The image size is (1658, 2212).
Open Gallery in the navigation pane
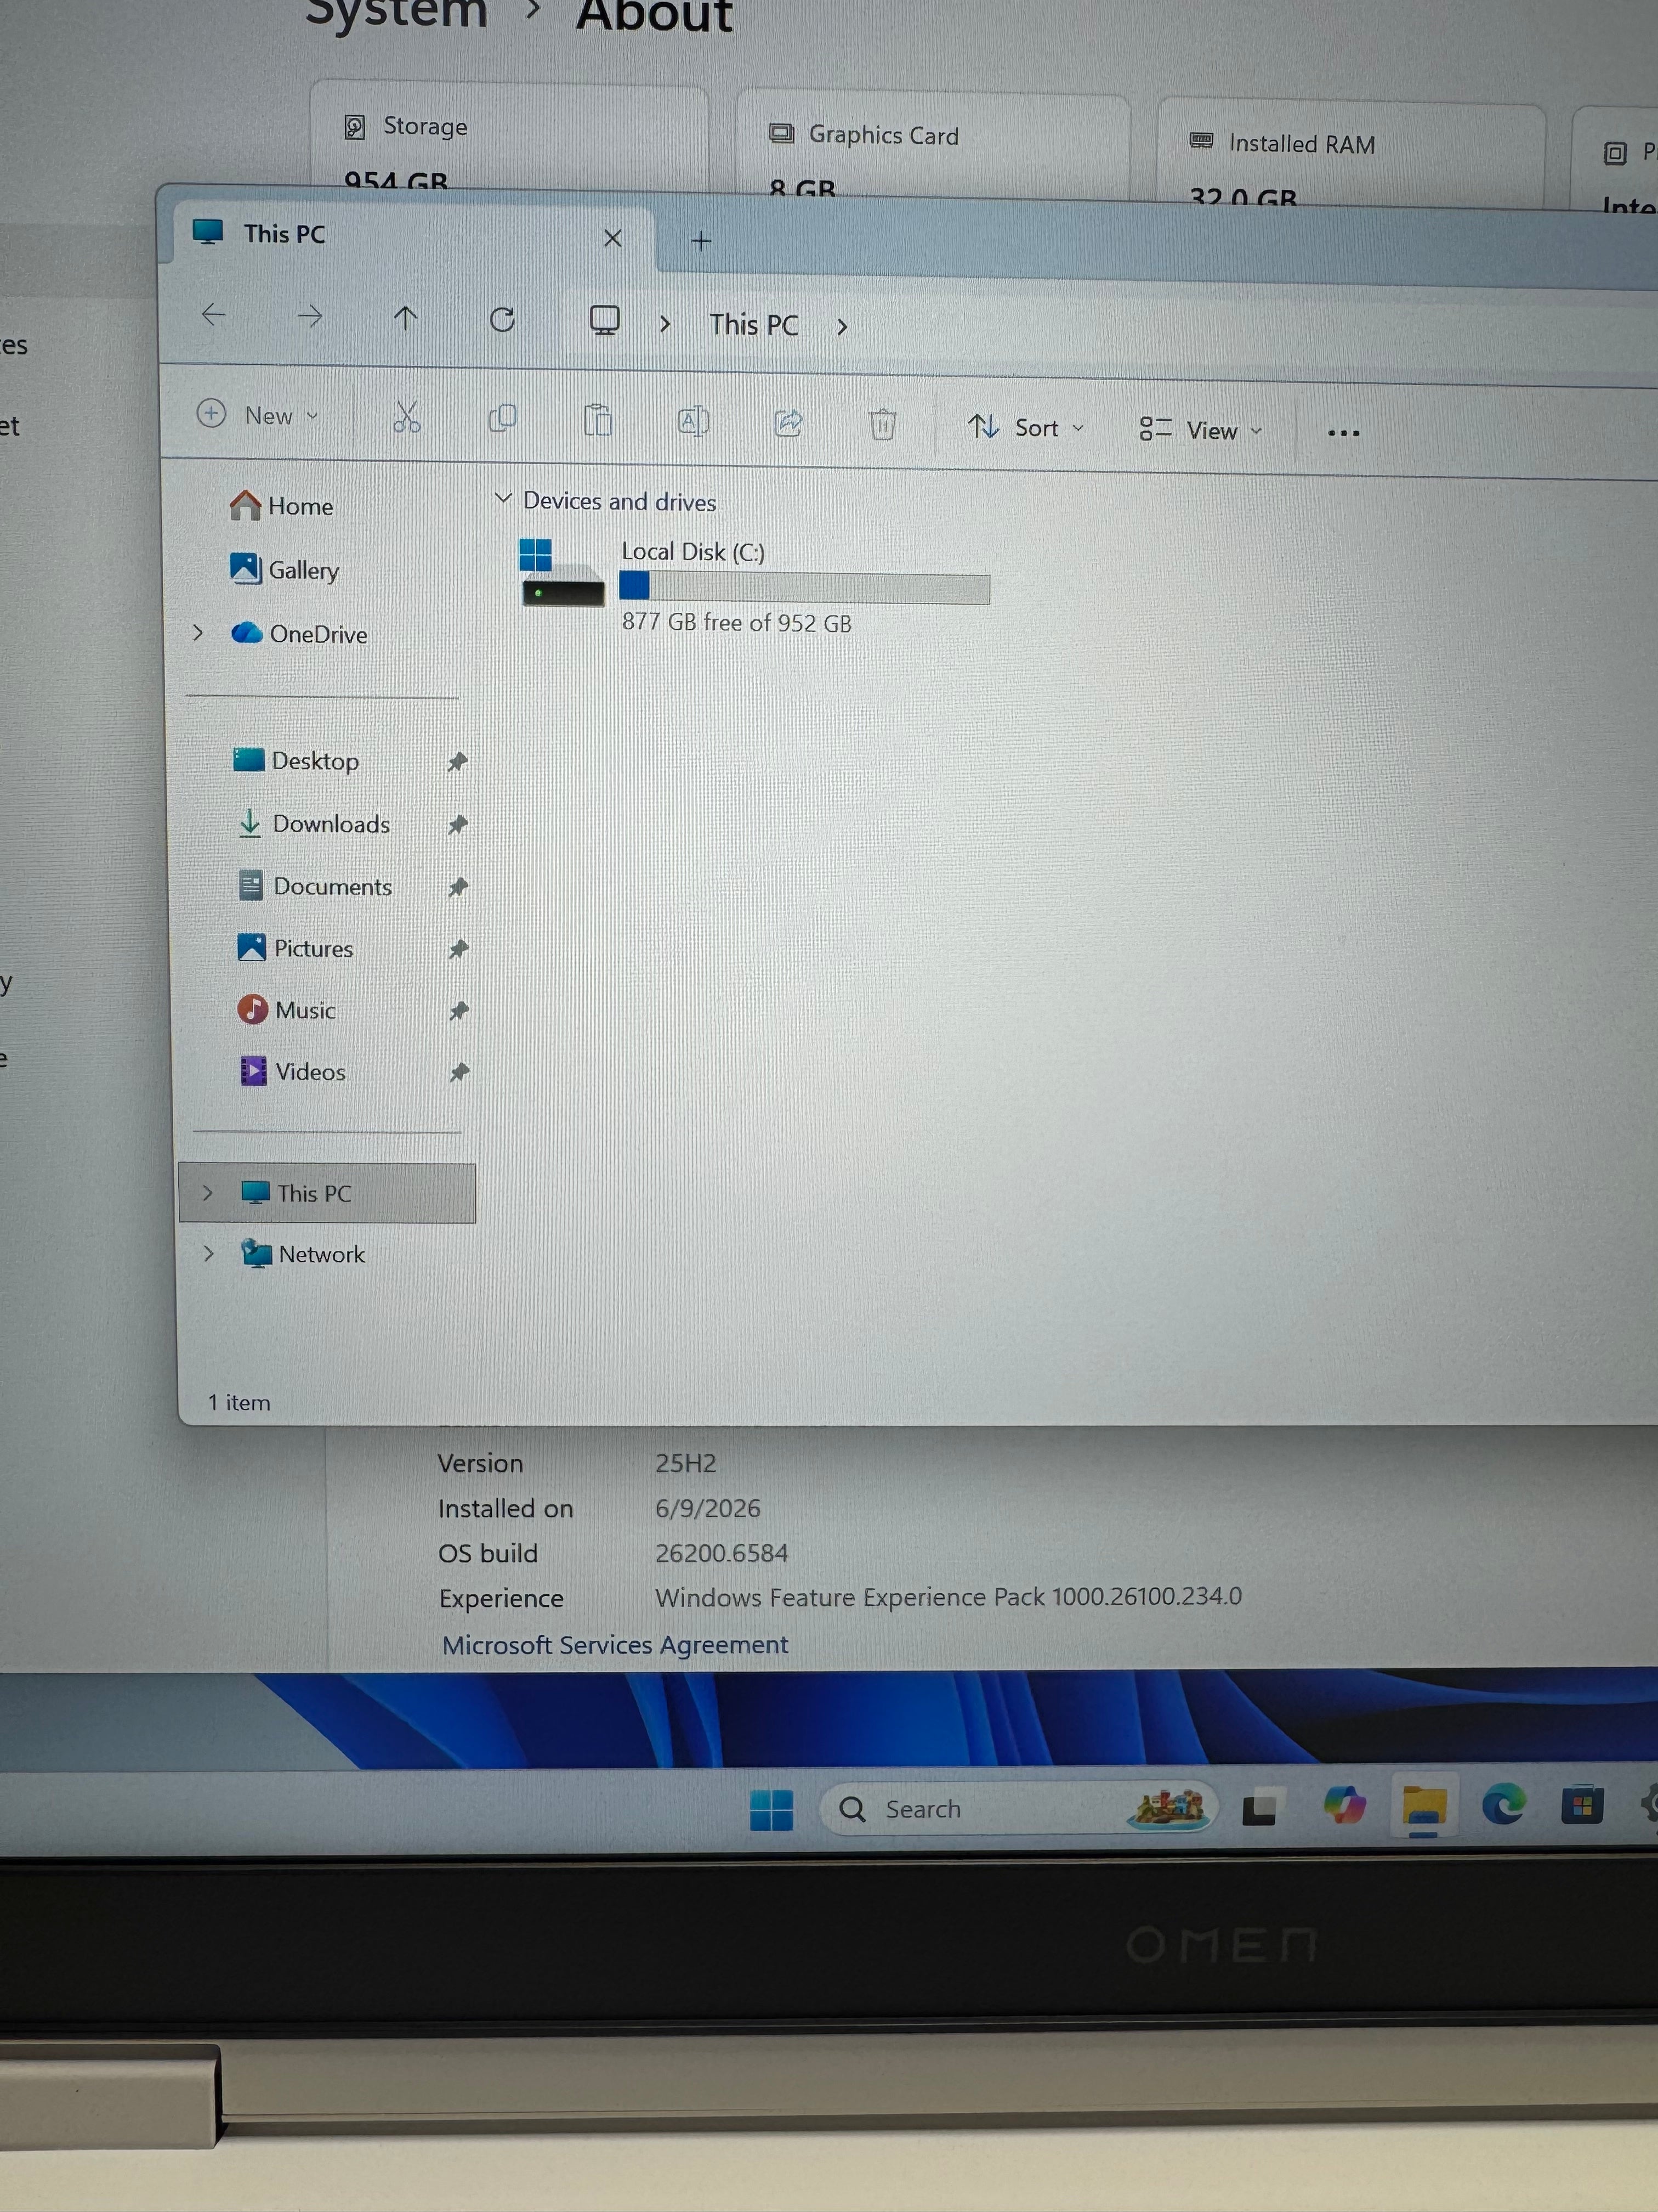point(285,570)
